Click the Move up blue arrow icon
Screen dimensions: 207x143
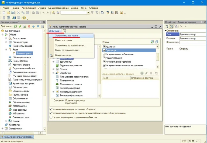[33, 26]
